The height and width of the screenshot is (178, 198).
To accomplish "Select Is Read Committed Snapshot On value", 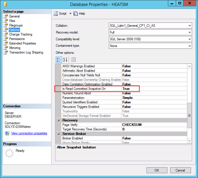I will point(154,89).
